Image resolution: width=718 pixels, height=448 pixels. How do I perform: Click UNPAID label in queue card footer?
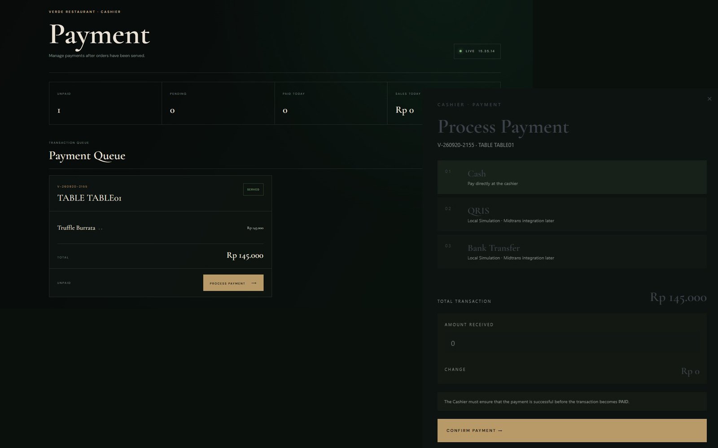point(64,283)
